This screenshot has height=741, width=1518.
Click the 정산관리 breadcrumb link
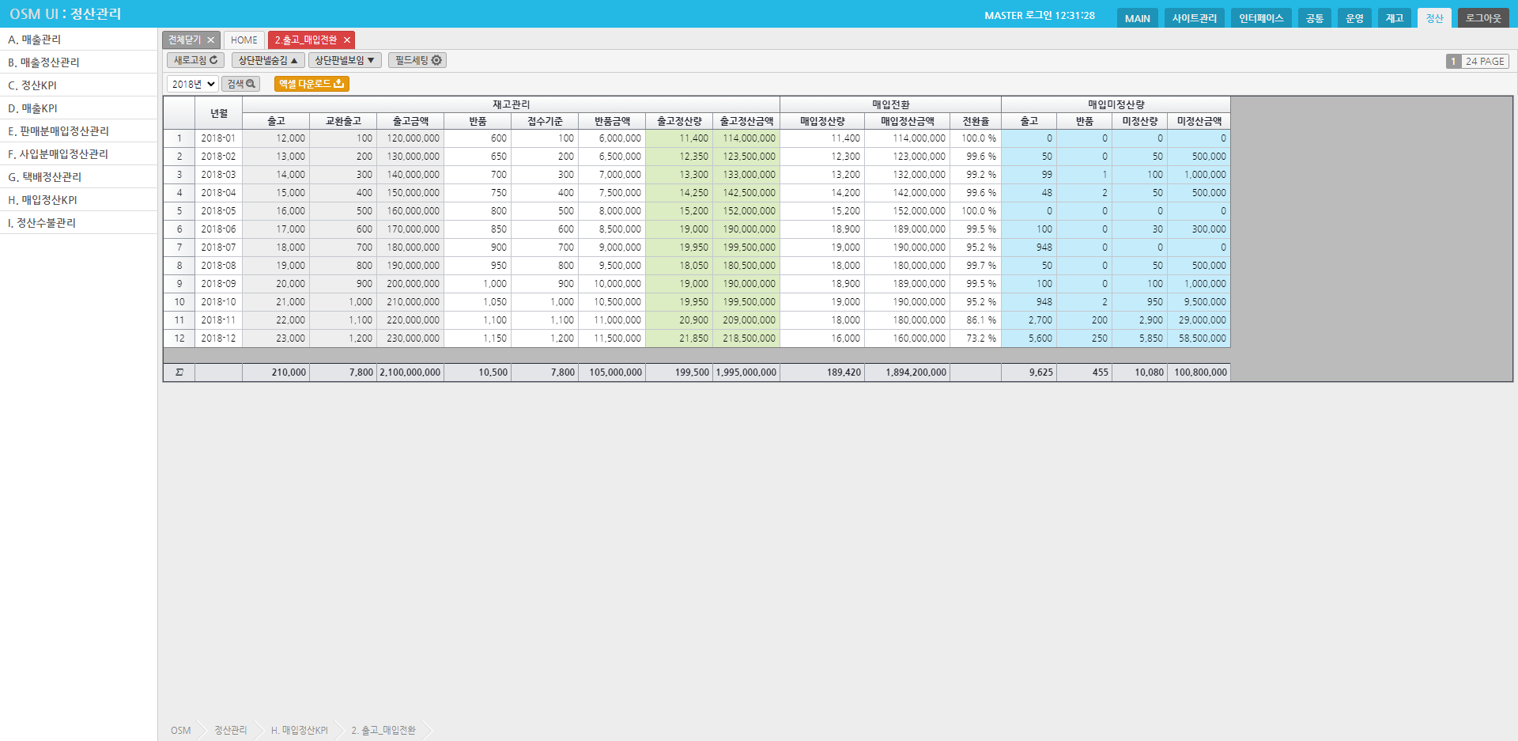(x=231, y=731)
